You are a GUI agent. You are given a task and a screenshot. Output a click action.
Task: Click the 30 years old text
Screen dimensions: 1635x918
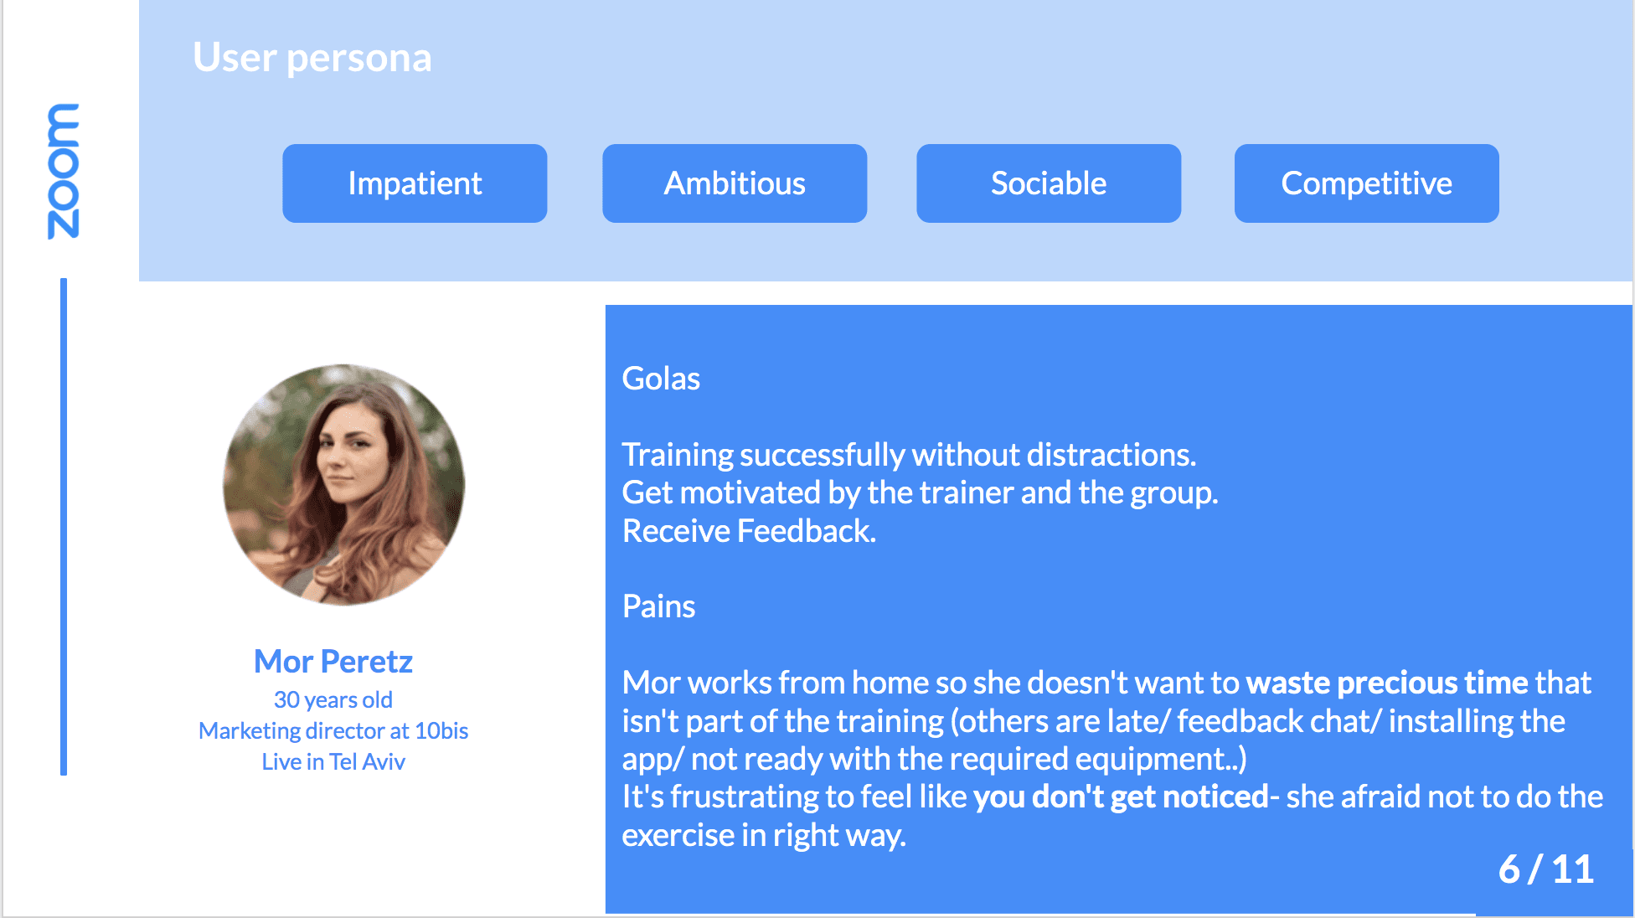333,699
